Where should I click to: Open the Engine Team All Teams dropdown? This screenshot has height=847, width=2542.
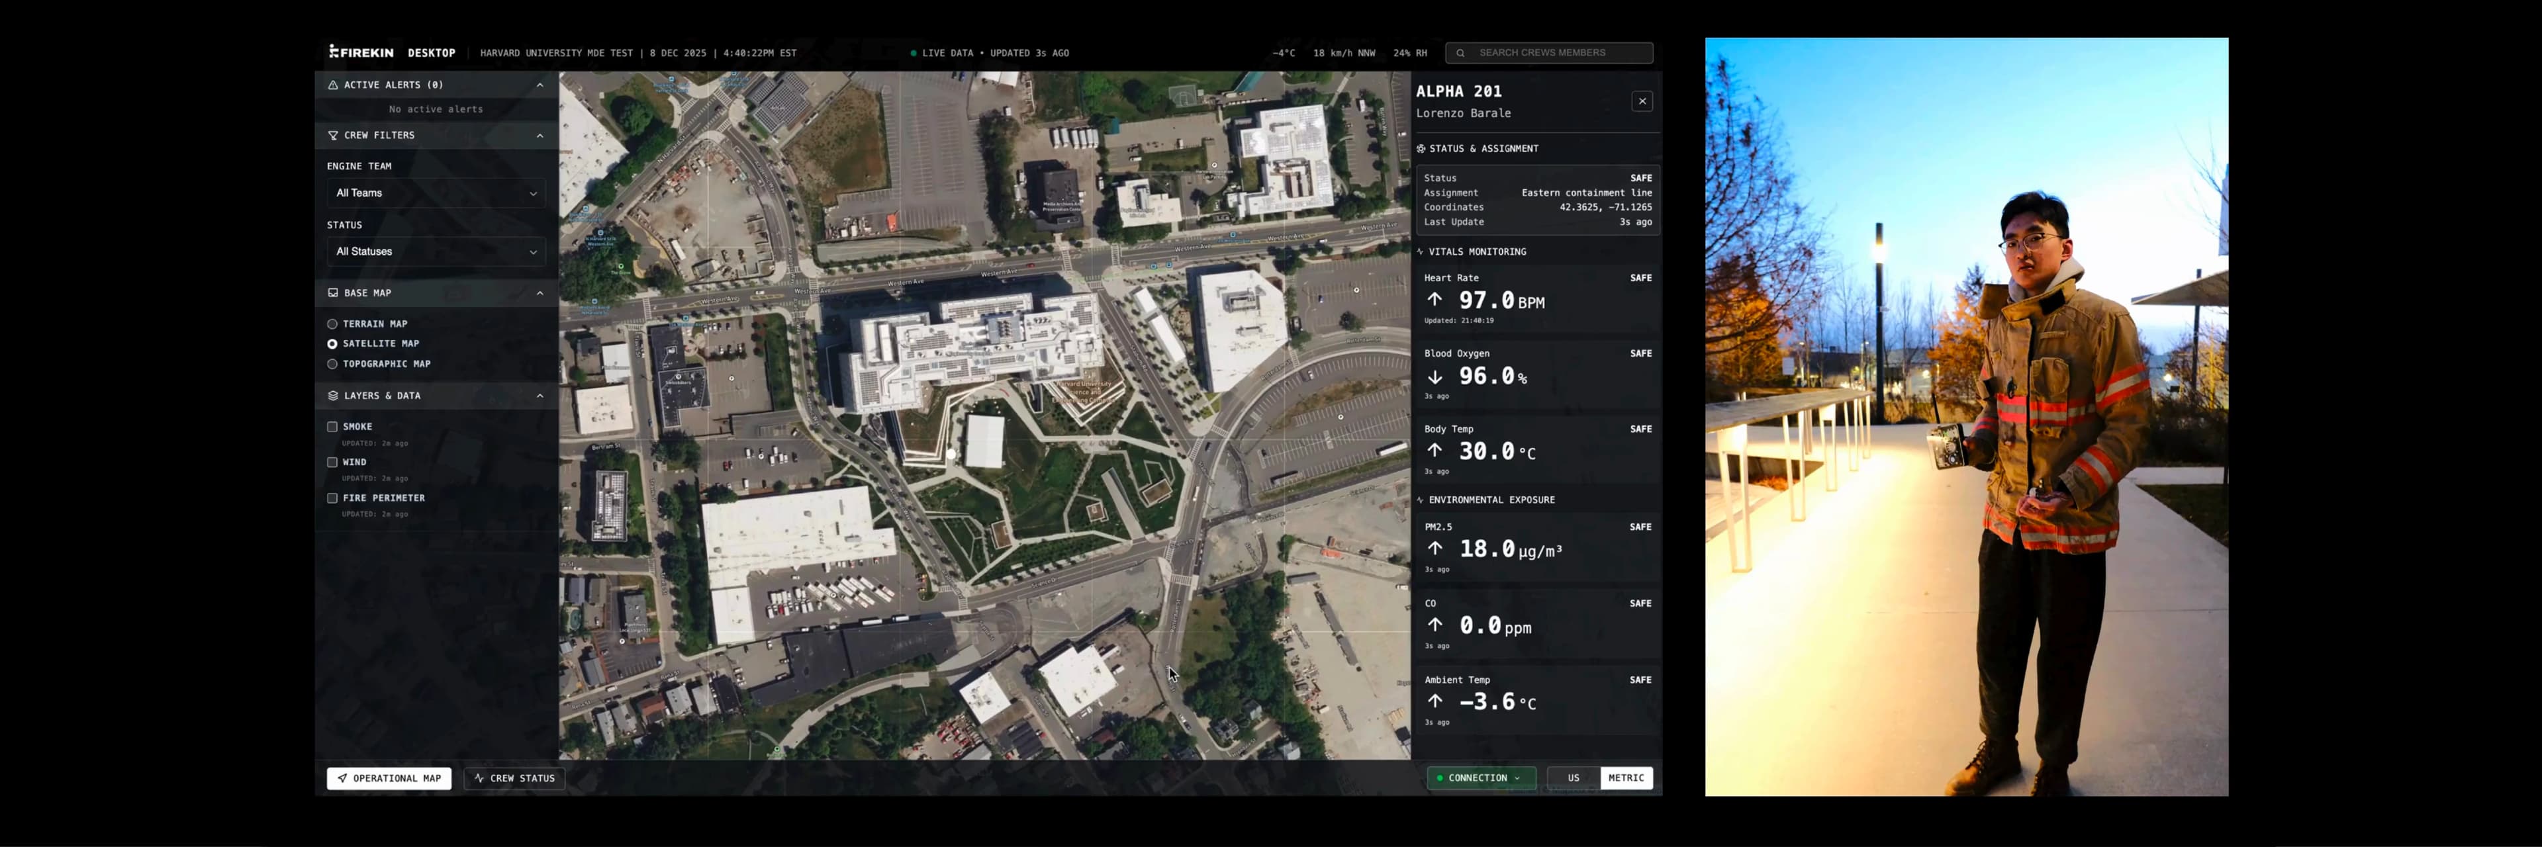[x=436, y=193]
